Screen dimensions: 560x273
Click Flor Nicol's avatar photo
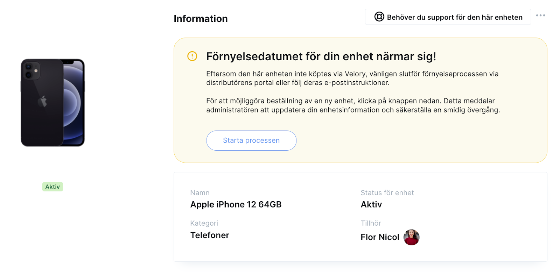point(411,237)
